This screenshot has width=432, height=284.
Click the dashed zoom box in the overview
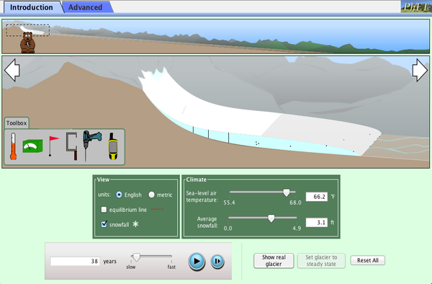pos(28,30)
